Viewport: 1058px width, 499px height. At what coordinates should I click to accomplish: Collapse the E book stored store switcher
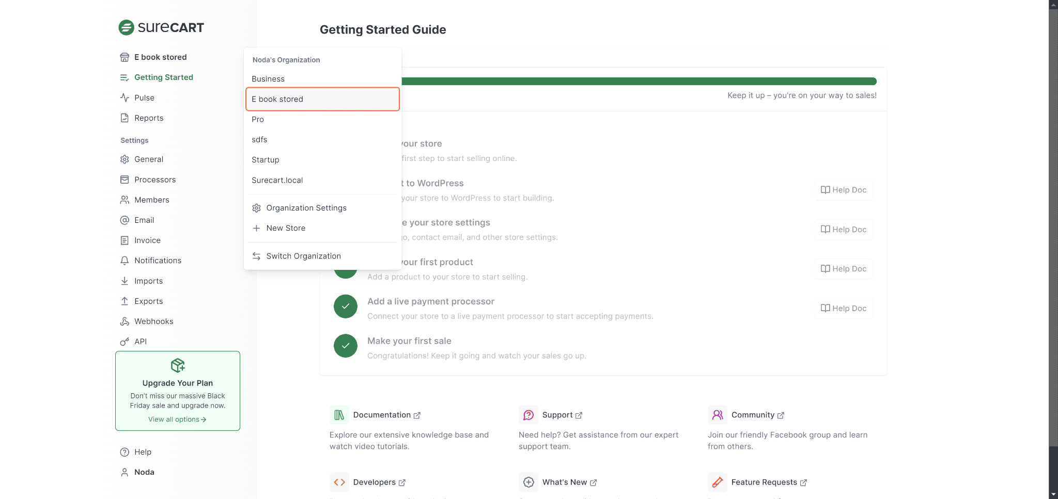[x=160, y=57]
